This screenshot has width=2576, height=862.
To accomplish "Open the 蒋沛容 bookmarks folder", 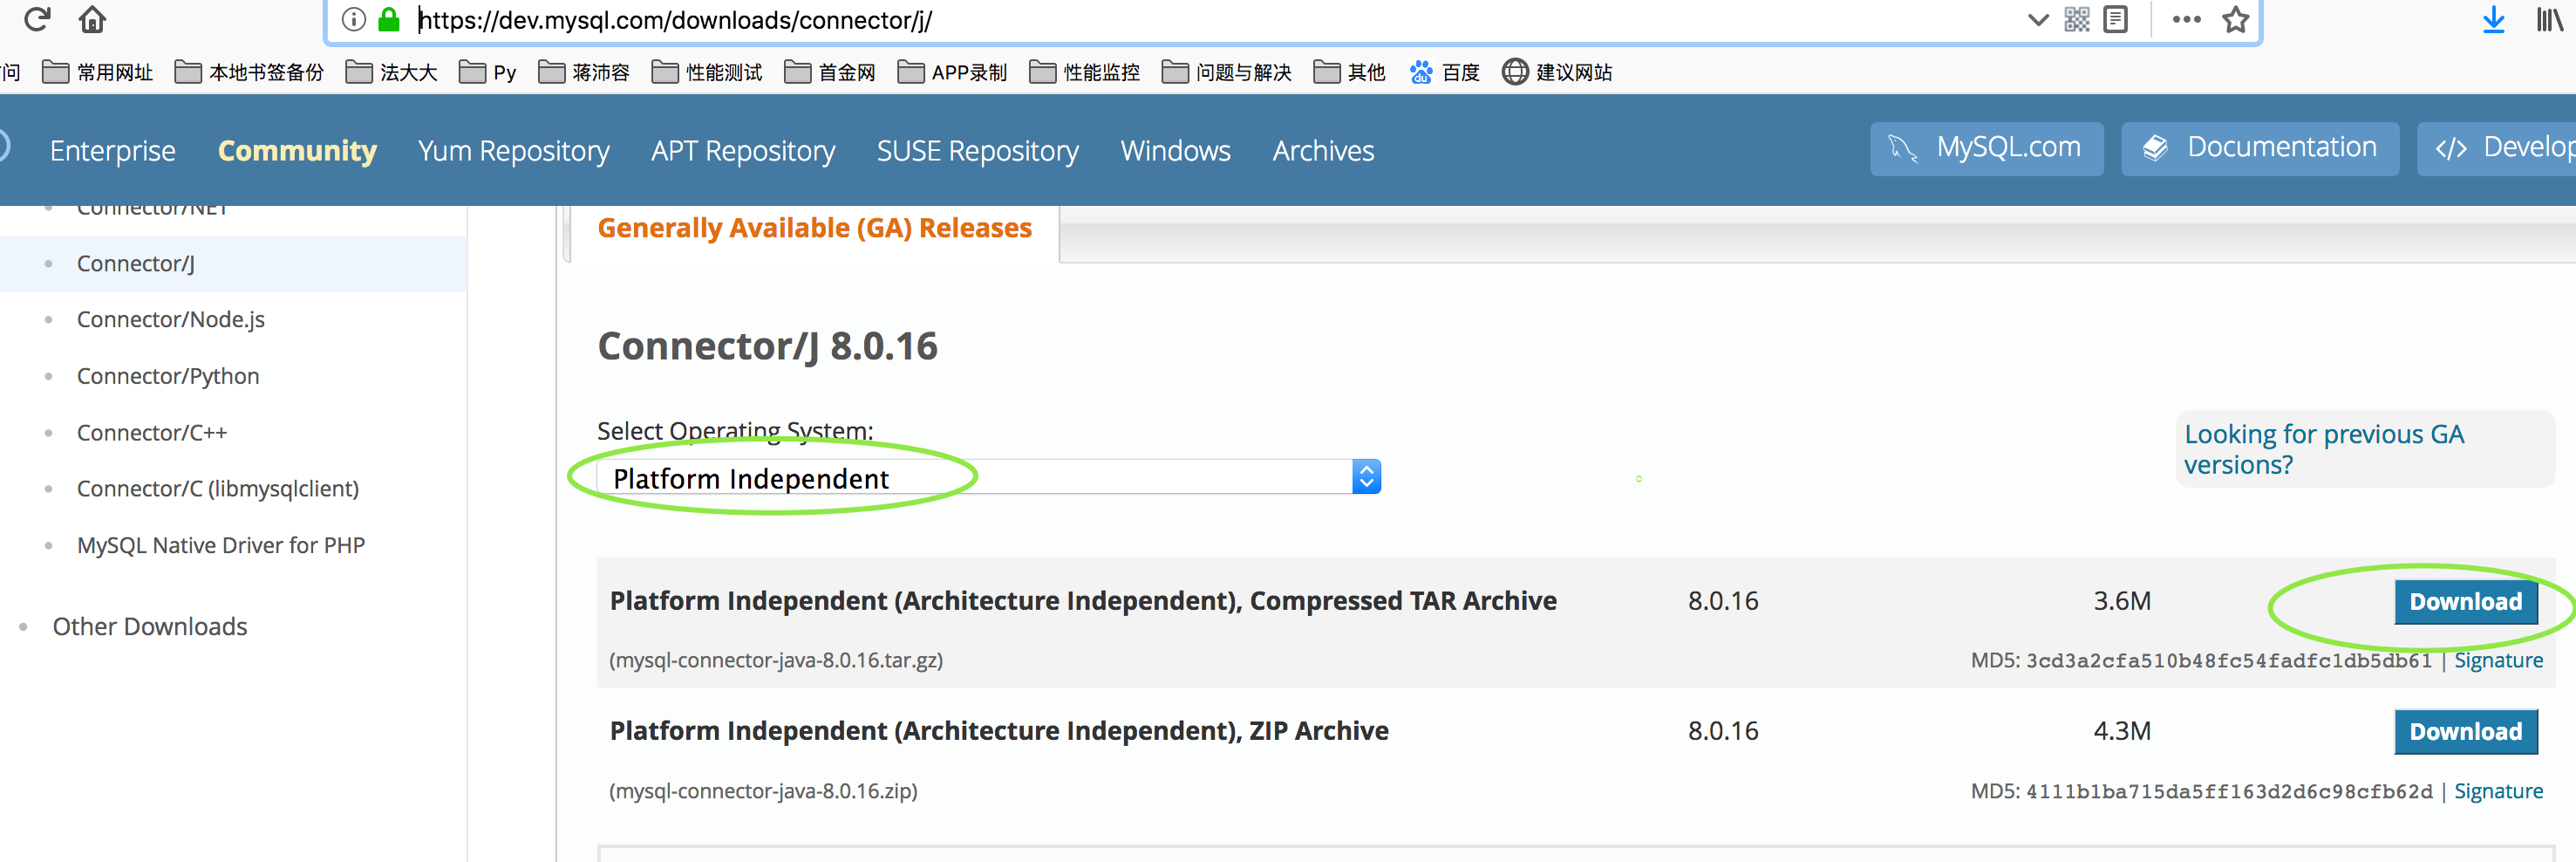I will (x=584, y=72).
